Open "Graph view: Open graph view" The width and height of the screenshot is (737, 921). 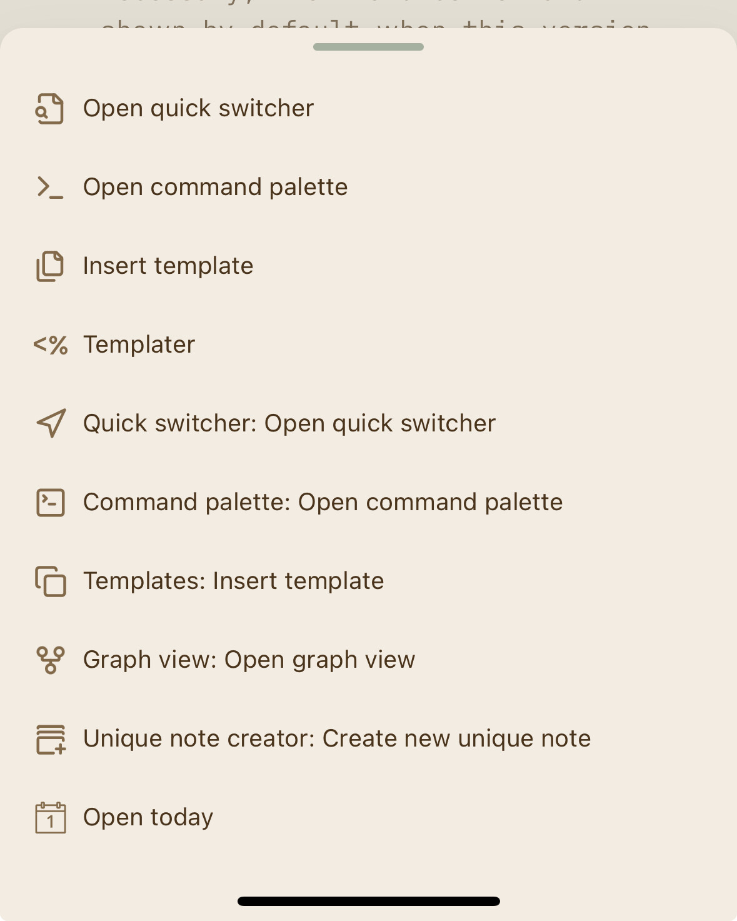[x=249, y=660]
